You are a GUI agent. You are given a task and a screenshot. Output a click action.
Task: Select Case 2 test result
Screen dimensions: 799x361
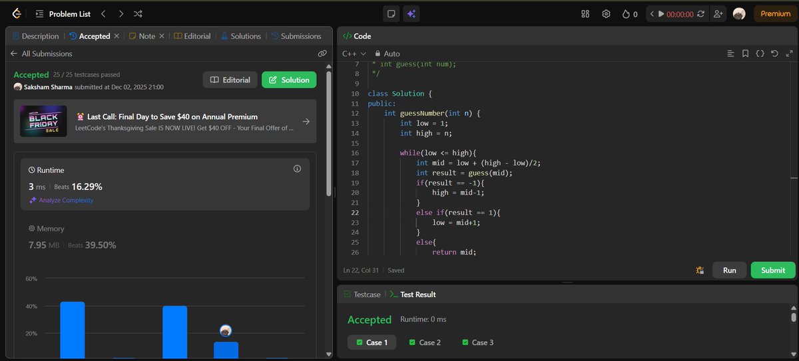[423, 342]
